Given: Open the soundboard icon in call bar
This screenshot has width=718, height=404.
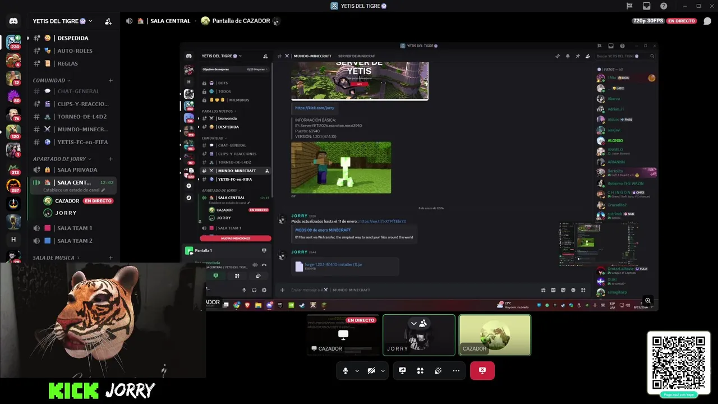Looking at the screenshot, I should point(438,370).
